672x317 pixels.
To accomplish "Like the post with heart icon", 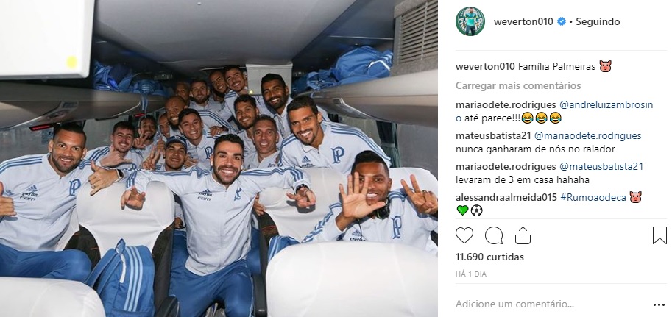I will pyautogui.click(x=464, y=235).
